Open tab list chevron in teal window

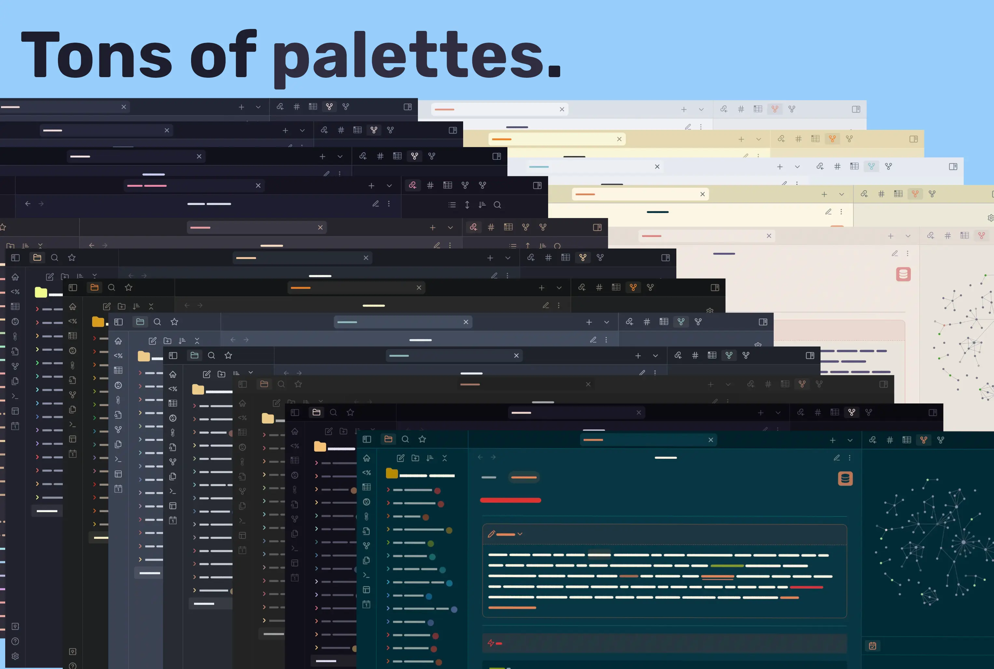pos(850,440)
